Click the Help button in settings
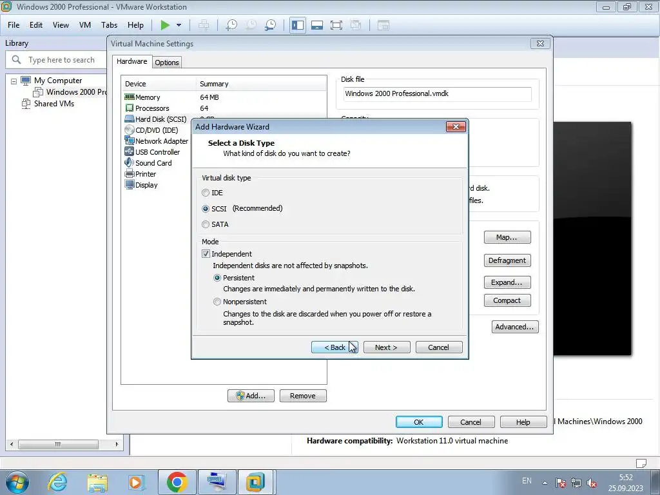Viewport: 660px width, 495px height. click(x=523, y=422)
